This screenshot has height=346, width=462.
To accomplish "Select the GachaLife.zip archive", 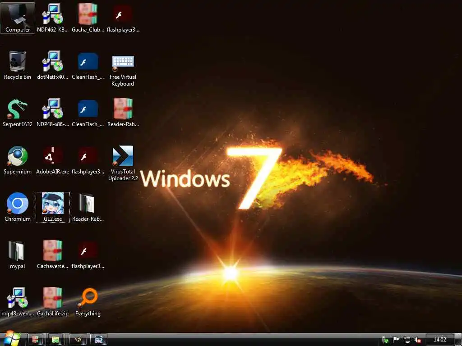I will [x=53, y=302].
